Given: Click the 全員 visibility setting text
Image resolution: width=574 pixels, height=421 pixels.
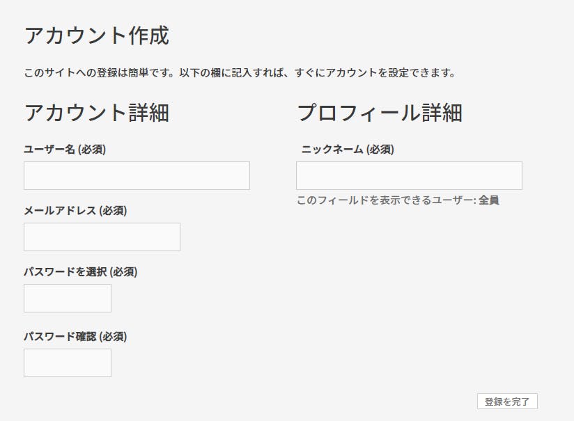Looking at the screenshot, I should point(489,200).
